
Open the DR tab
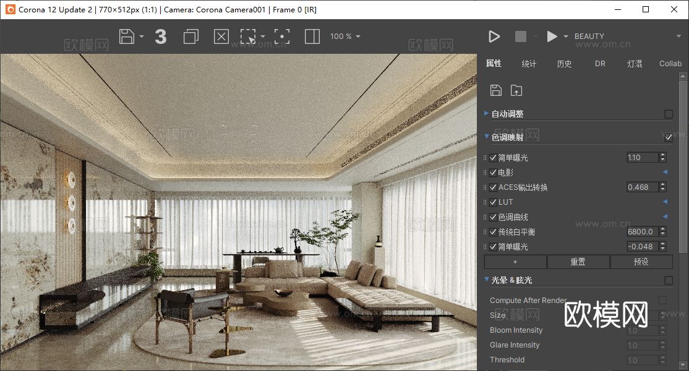coord(599,63)
